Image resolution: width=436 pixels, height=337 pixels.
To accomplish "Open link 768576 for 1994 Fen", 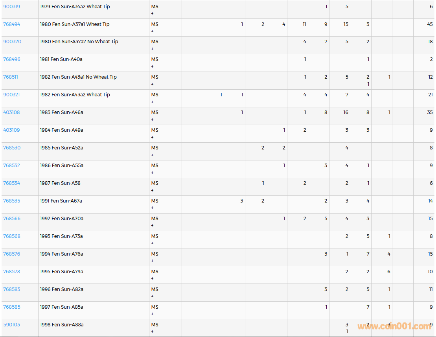I will click(x=11, y=254).
